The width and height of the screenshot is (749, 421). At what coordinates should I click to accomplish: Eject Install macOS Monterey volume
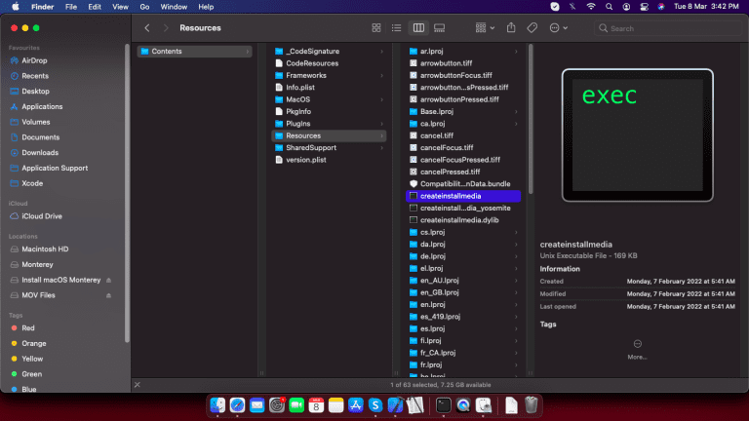point(108,281)
